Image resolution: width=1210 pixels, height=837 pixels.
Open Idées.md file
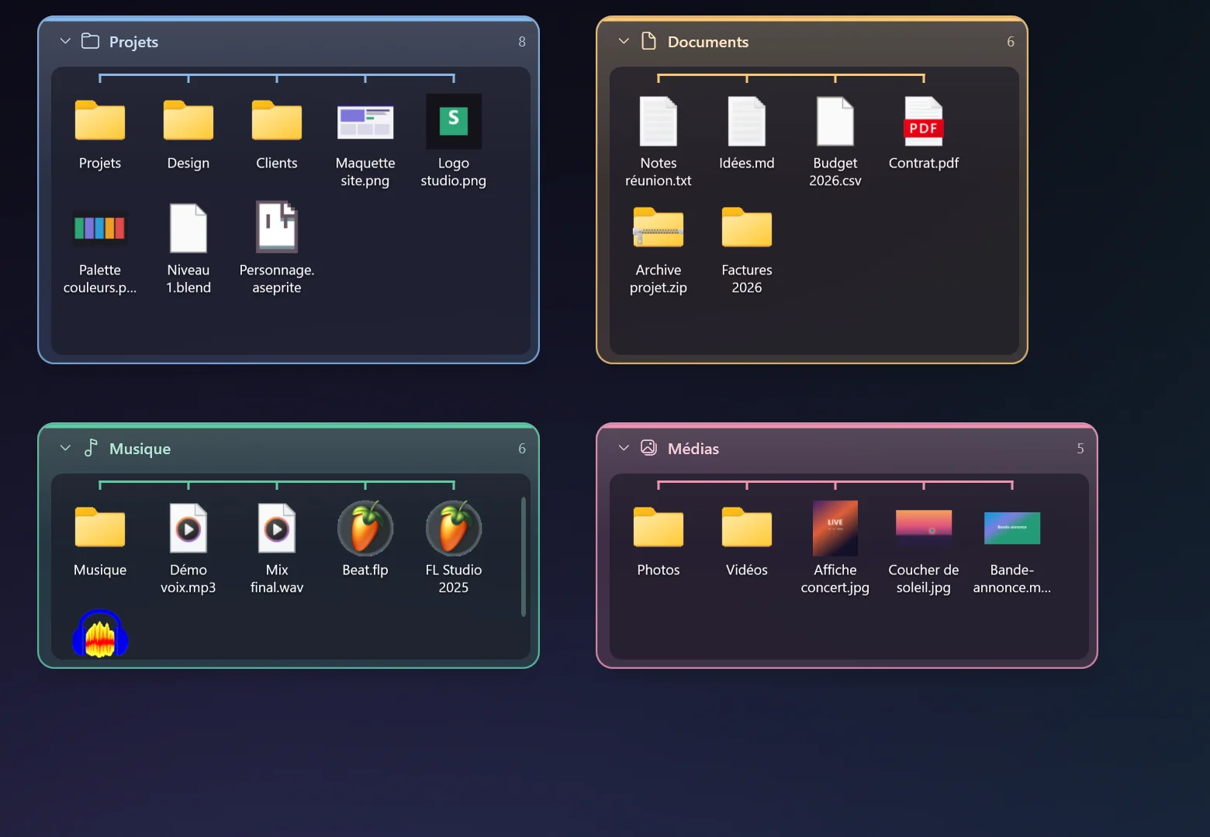(747, 122)
